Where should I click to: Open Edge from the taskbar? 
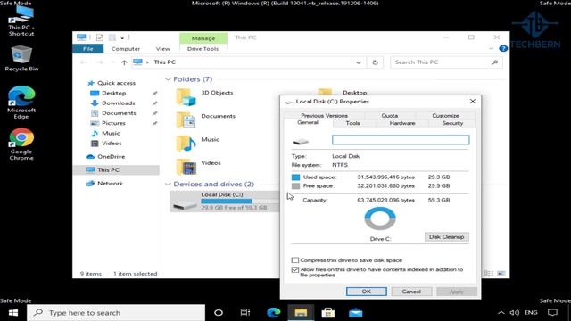pyautogui.click(x=274, y=313)
